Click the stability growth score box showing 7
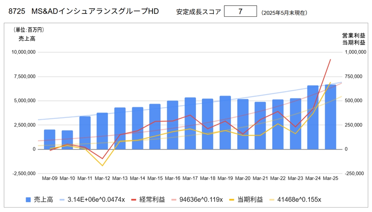The width and height of the screenshot is (372, 212). point(240,11)
